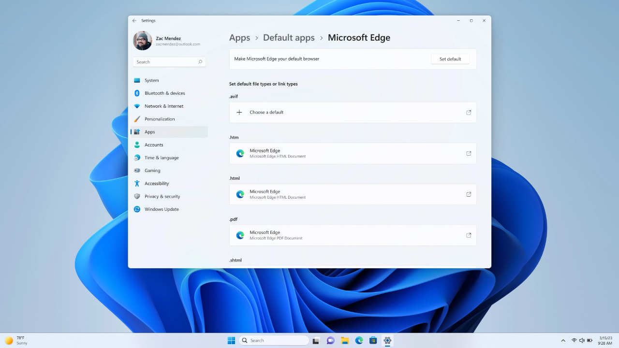The width and height of the screenshot is (619, 348).
Task: Open System settings in sidebar
Action: point(169,80)
